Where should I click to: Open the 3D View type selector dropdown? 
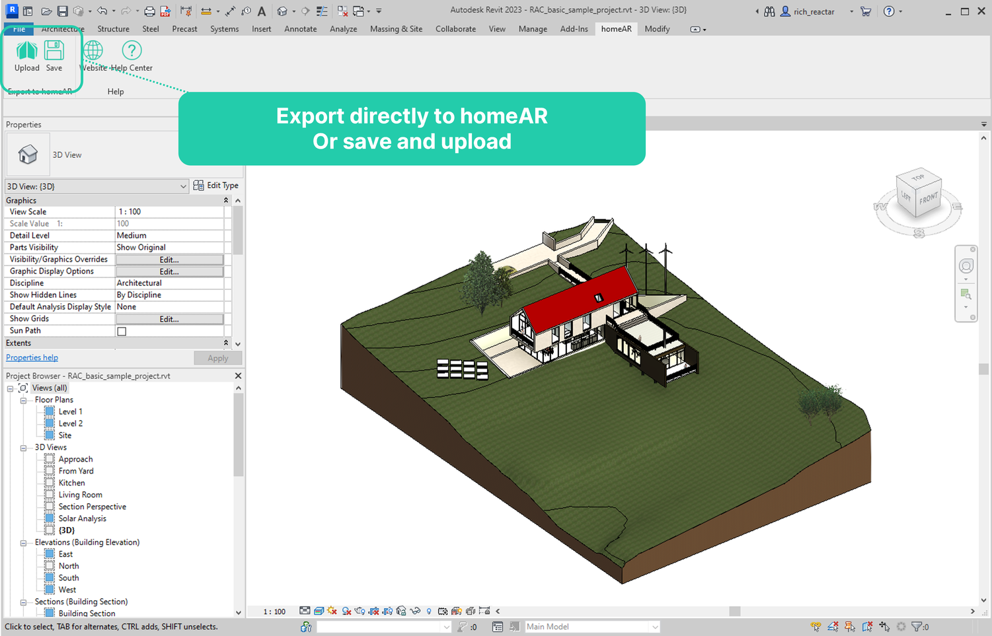click(183, 187)
